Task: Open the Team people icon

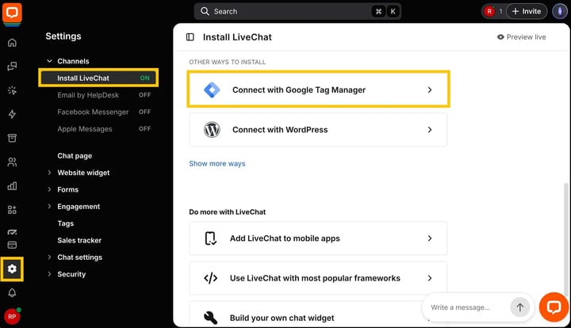Action: (x=12, y=162)
